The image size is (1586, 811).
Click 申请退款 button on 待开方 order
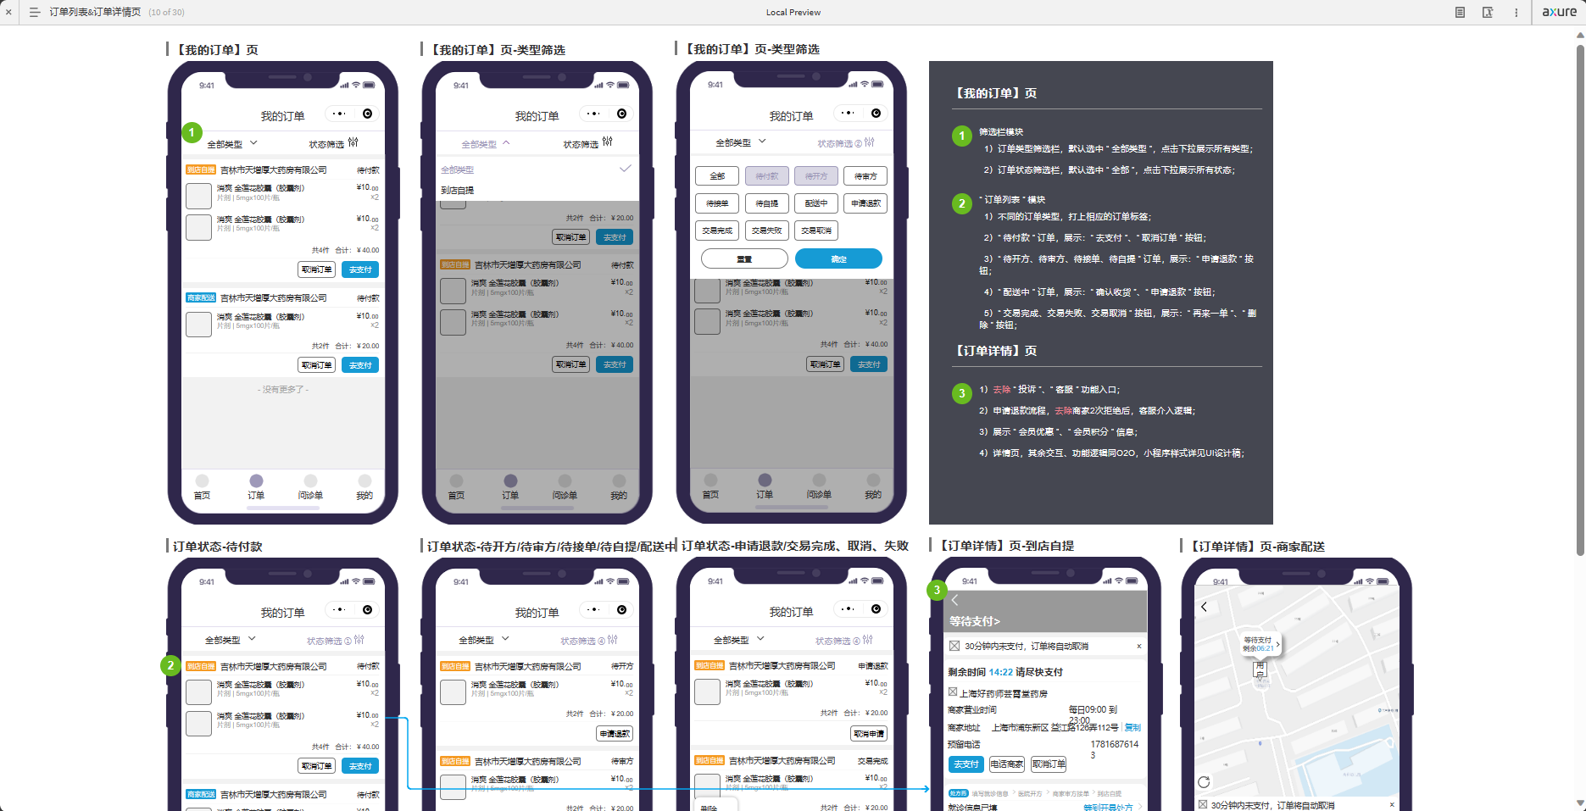tap(615, 733)
